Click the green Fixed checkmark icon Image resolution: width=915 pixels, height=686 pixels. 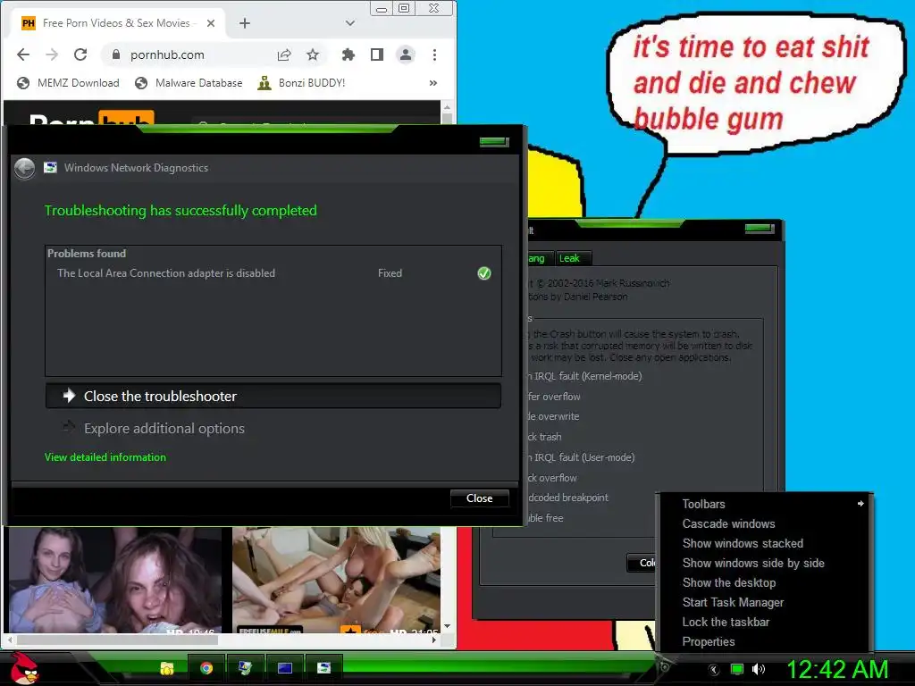coord(484,273)
